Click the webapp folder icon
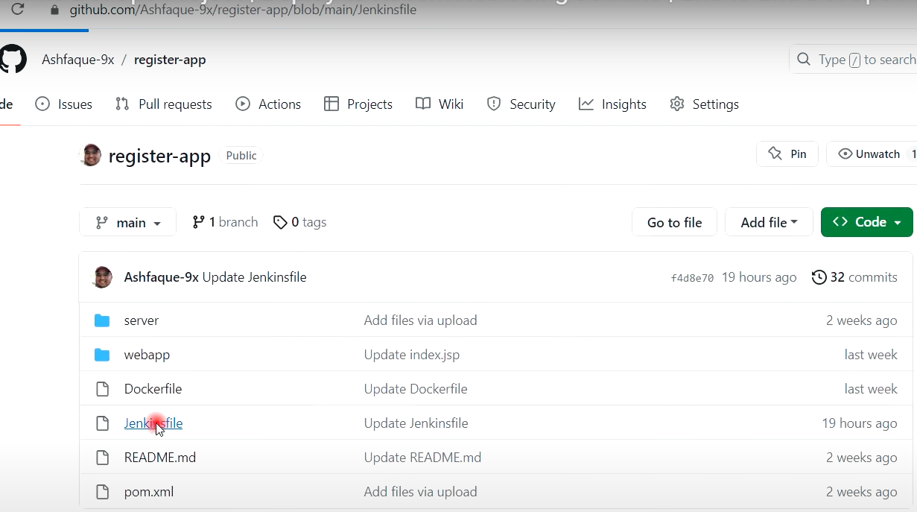This screenshot has height=512, width=917. 102,355
